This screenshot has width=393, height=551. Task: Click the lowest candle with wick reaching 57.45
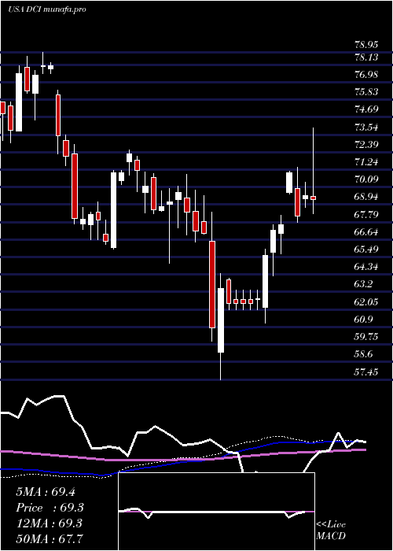[221, 320]
